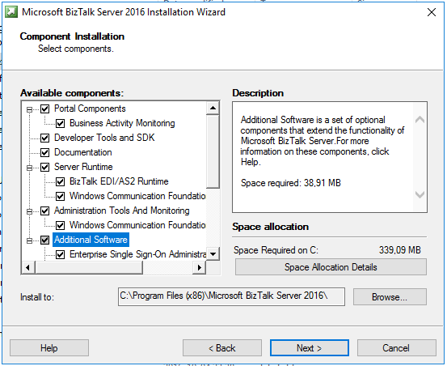Uncheck the Portal Components checkbox

coord(44,109)
